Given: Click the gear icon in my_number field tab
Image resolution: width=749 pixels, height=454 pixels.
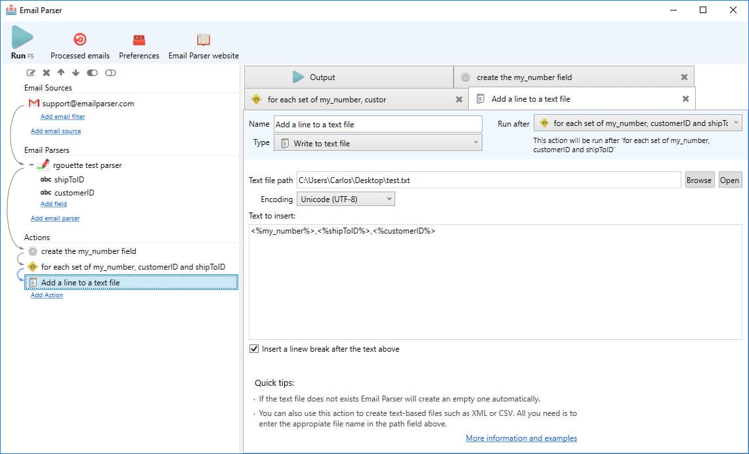Looking at the screenshot, I should coord(465,77).
